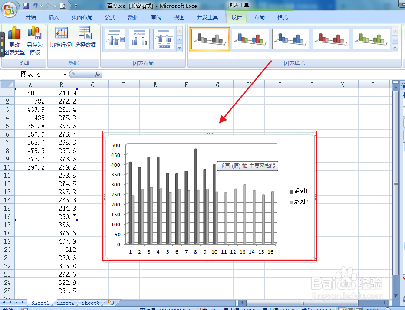This screenshot has width=405, height=310.
Task: Choose the first chart layout thumbnail
Action: (x=115, y=39)
